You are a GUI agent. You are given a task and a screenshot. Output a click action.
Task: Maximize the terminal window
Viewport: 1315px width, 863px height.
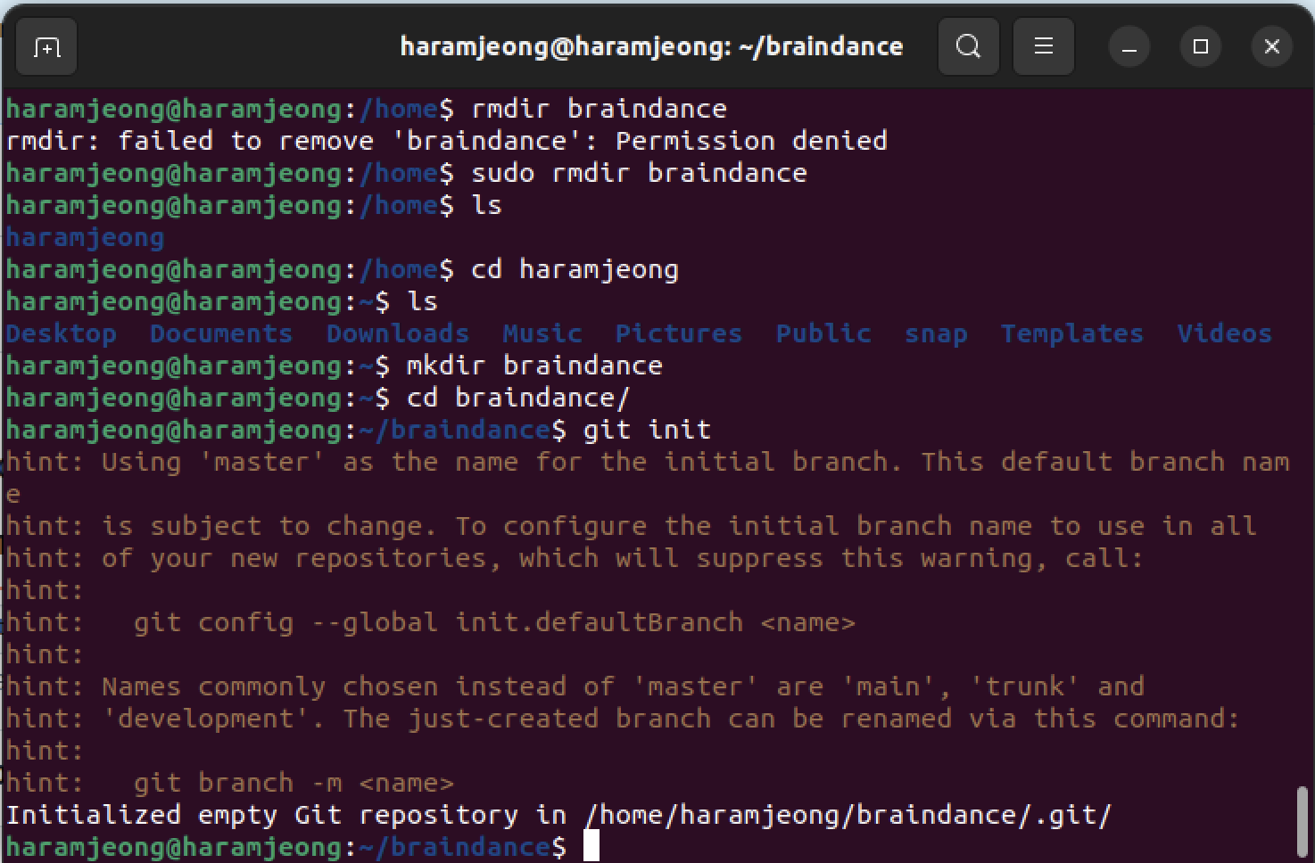(x=1200, y=46)
